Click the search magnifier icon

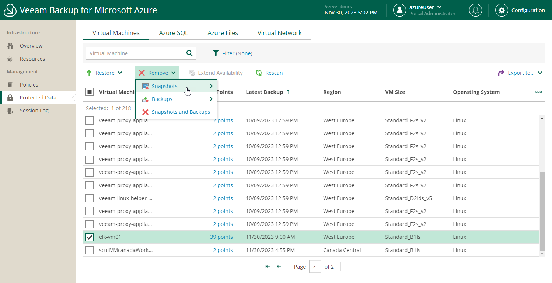coord(189,53)
